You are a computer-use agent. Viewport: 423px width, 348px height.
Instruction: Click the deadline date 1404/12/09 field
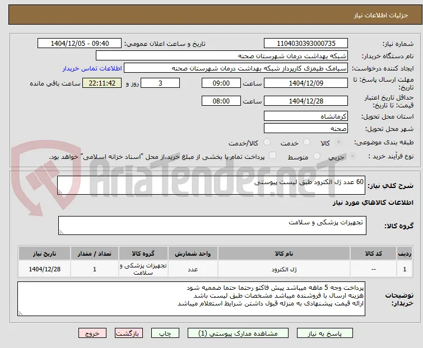(306, 83)
